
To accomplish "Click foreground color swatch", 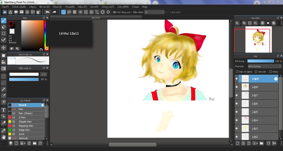I will pos(11,24).
